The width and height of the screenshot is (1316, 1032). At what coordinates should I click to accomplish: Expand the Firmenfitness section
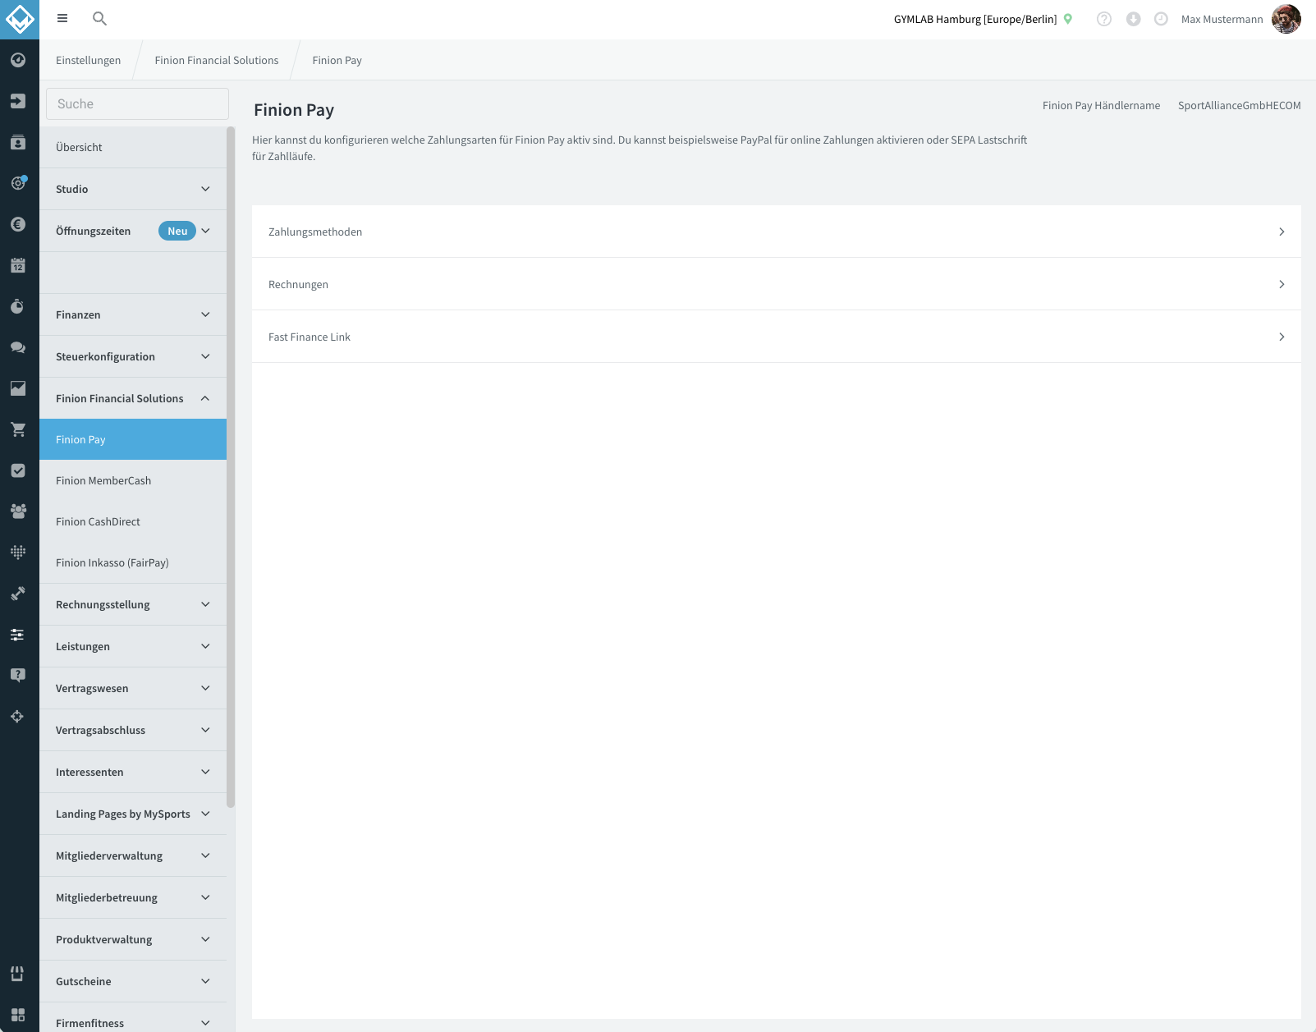[133, 1019]
